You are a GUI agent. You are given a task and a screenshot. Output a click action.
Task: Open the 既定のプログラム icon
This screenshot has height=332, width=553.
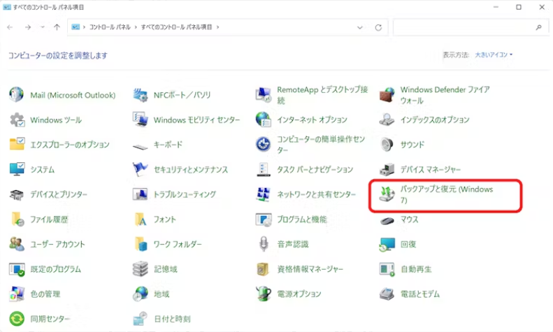(17, 269)
